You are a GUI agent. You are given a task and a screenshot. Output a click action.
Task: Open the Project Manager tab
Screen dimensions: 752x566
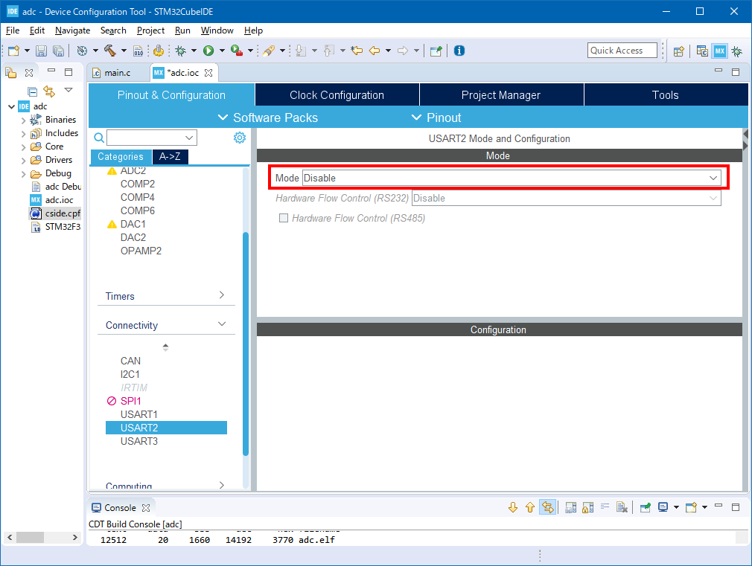(x=501, y=95)
